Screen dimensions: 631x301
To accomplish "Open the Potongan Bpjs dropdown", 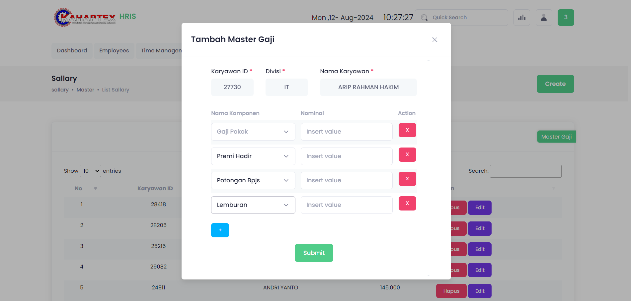I will click(253, 180).
